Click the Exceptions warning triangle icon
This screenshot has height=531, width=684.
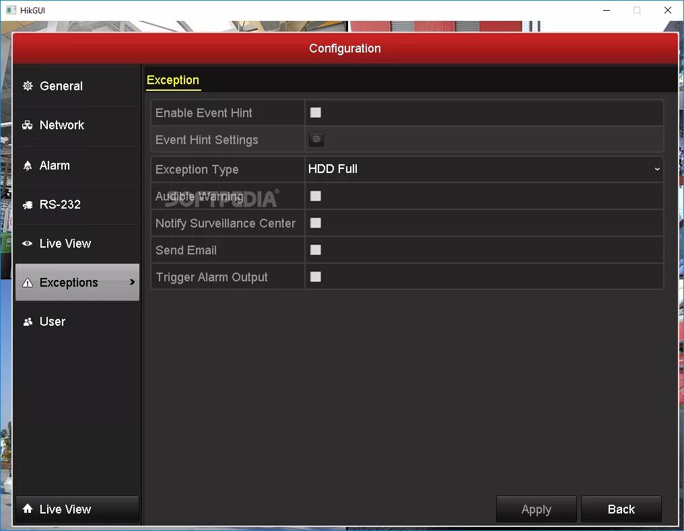pos(28,283)
